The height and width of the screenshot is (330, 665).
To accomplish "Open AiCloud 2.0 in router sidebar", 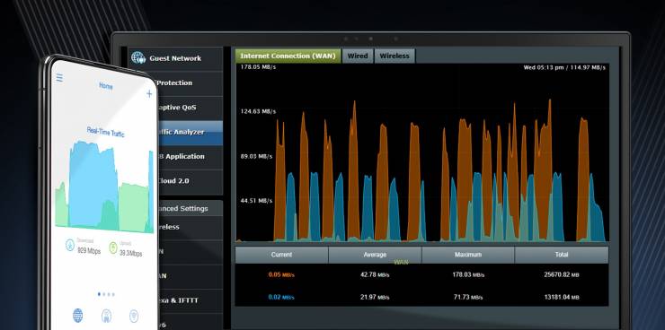I will (190, 181).
